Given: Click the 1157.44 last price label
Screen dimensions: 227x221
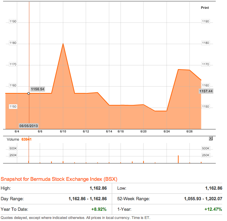Looking at the screenshot, I should (206, 91).
